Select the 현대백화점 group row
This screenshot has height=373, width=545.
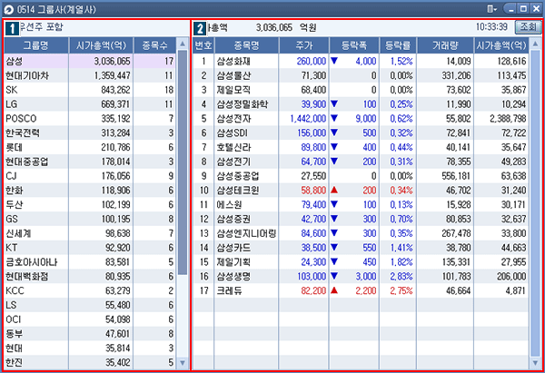[90, 277]
